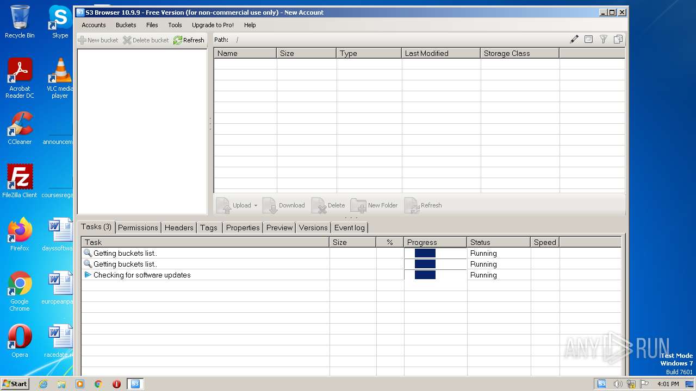Screen dimensions: 696x391
Task: Sort files by Name column
Action: (x=245, y=53)
